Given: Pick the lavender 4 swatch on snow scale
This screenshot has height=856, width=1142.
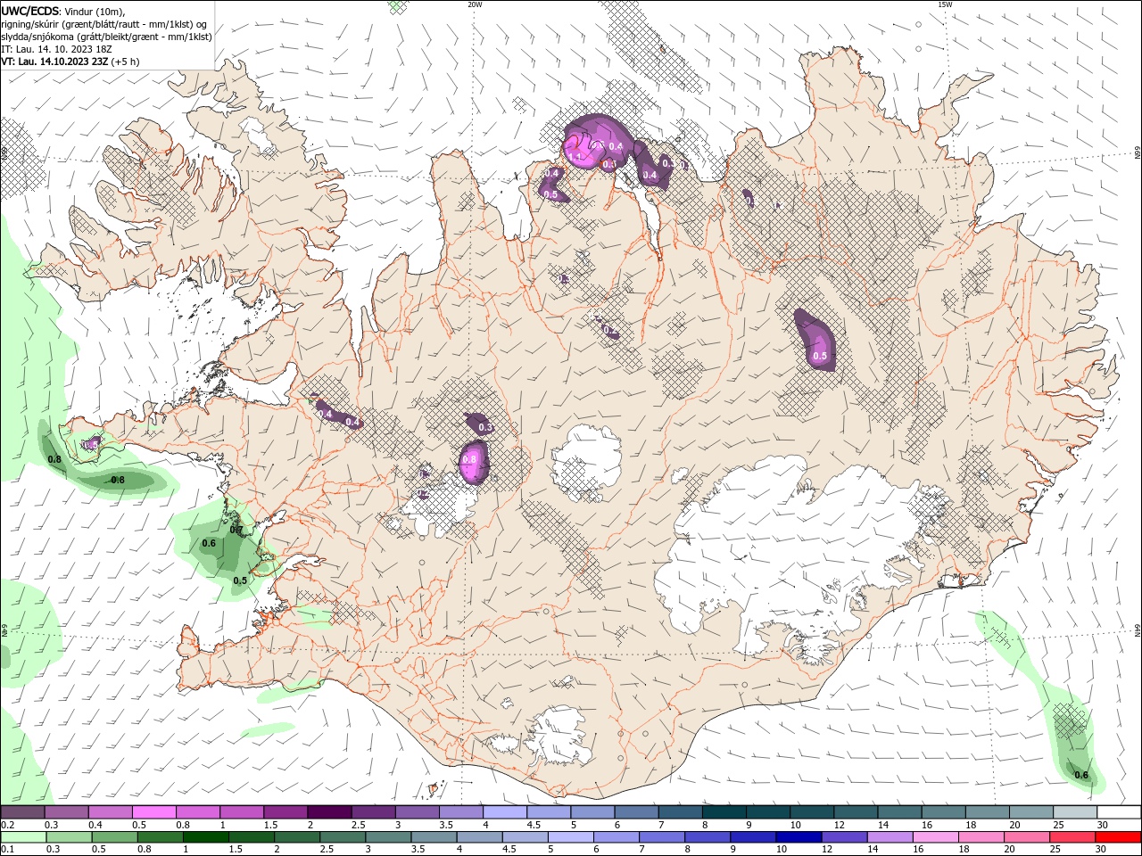Looking at the screenshot, I should point(505,812).
